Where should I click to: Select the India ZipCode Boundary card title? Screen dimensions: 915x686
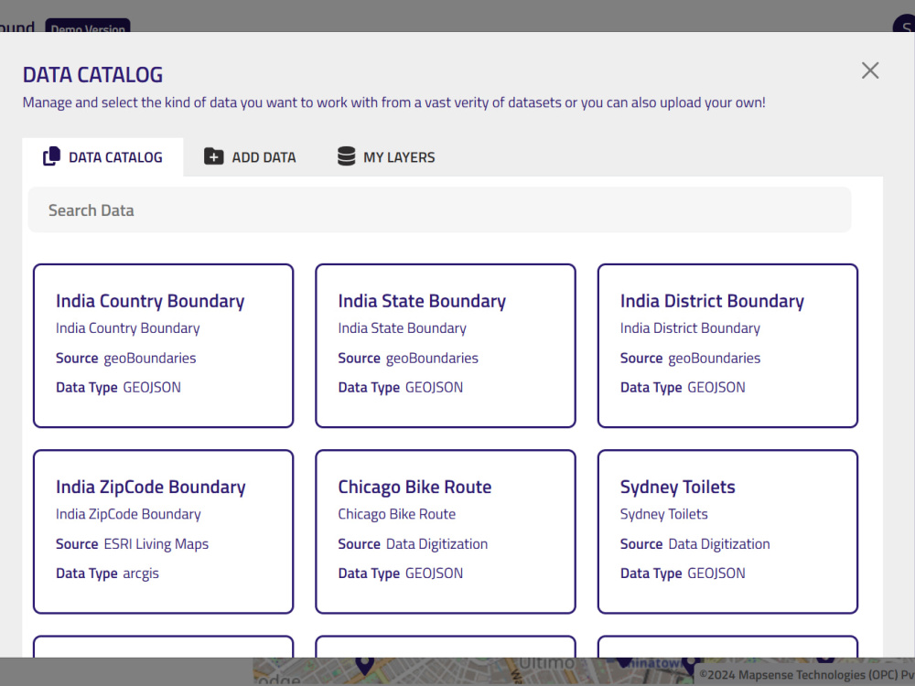[x=151, y=488]
